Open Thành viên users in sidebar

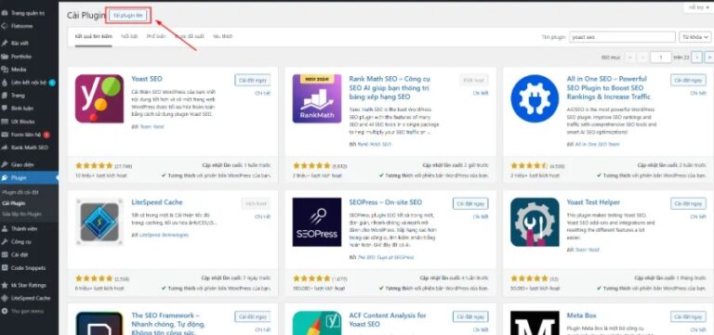pyautogui.click(x=24, y=228)
